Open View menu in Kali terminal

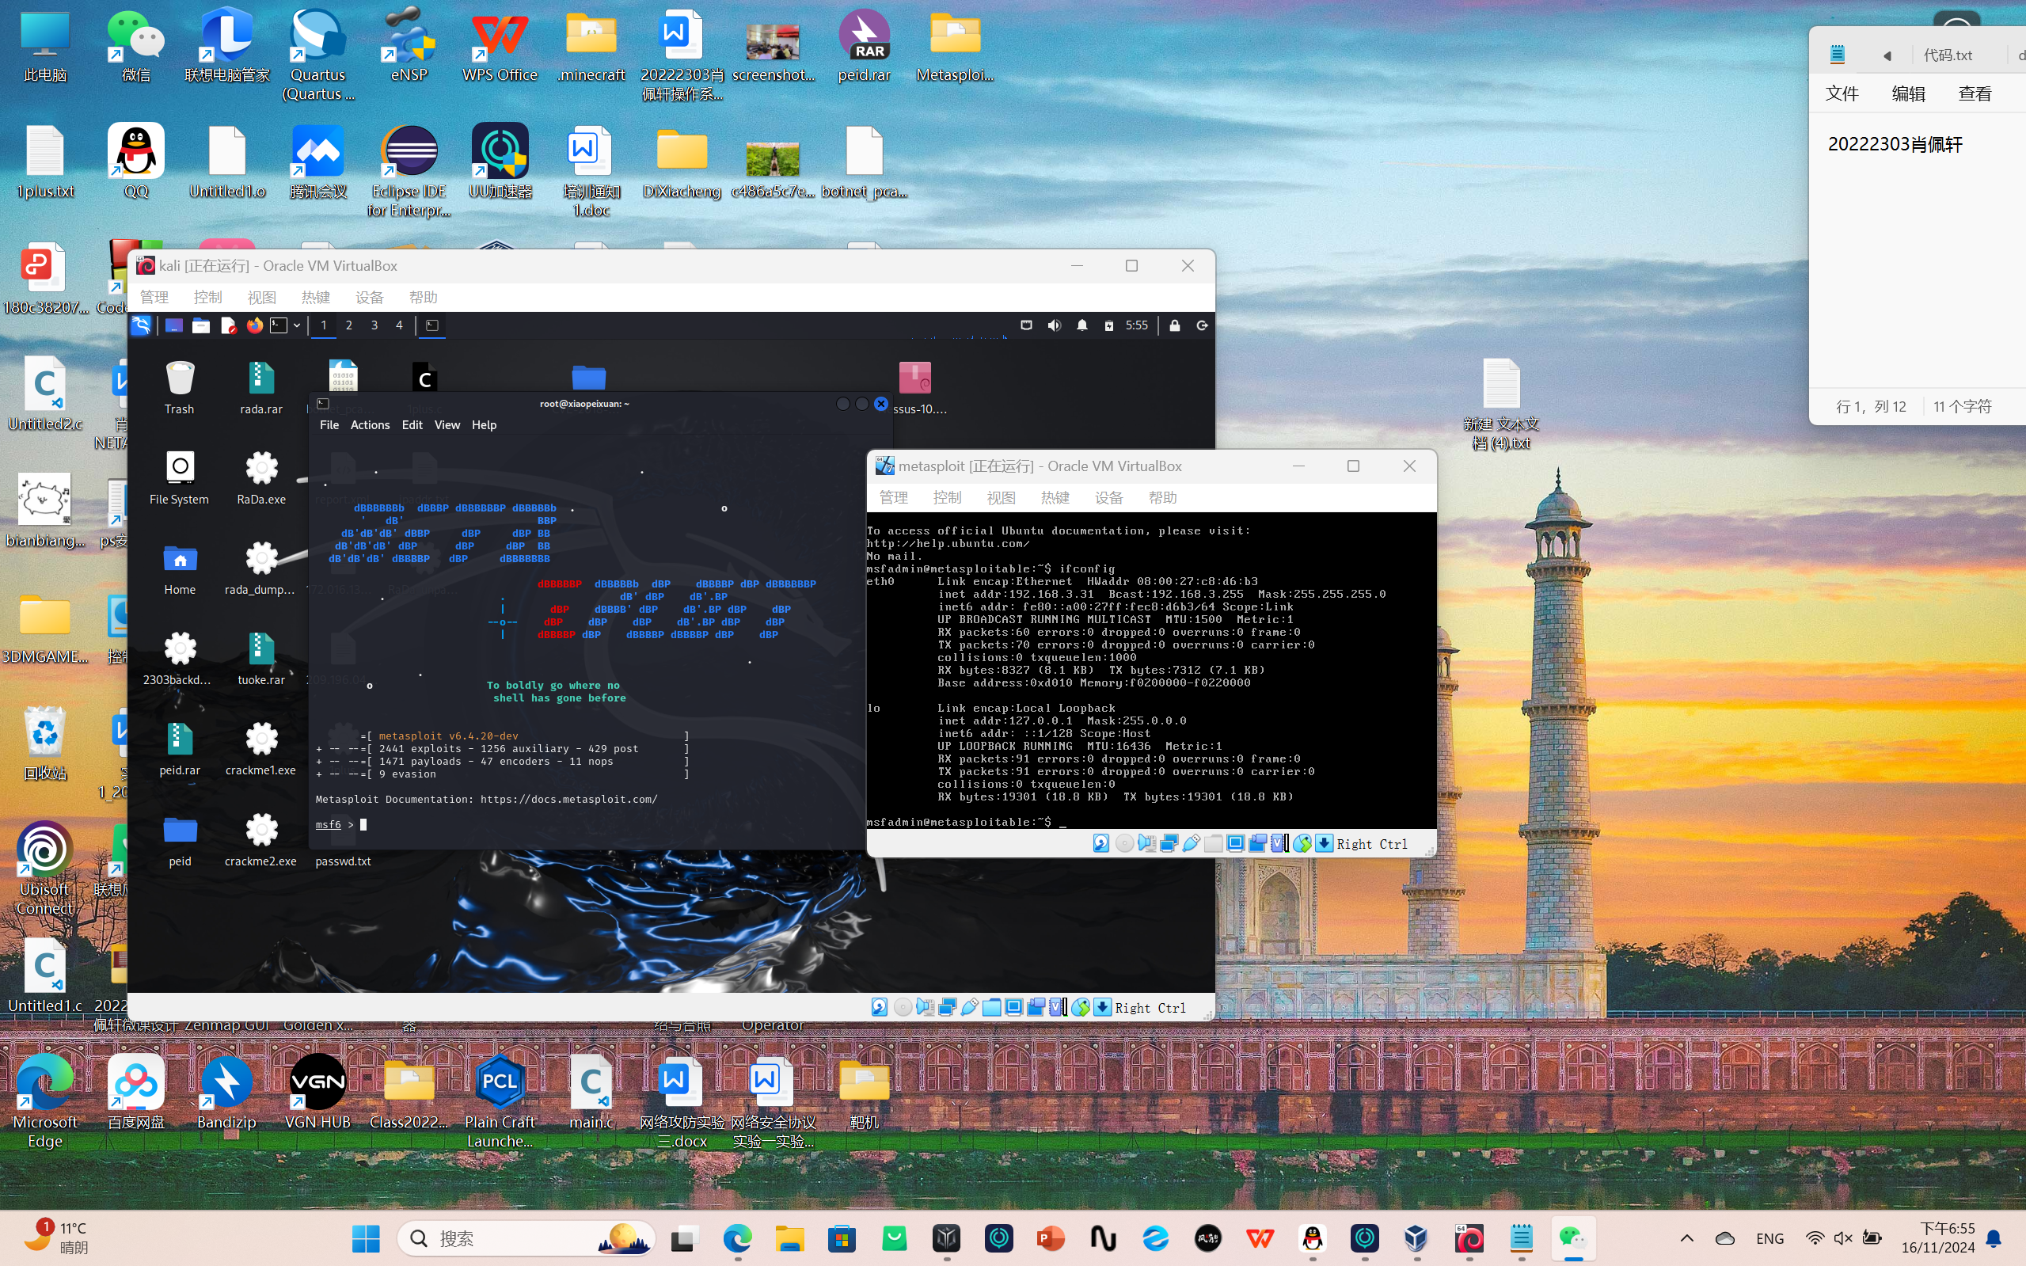tap(447, 425)
